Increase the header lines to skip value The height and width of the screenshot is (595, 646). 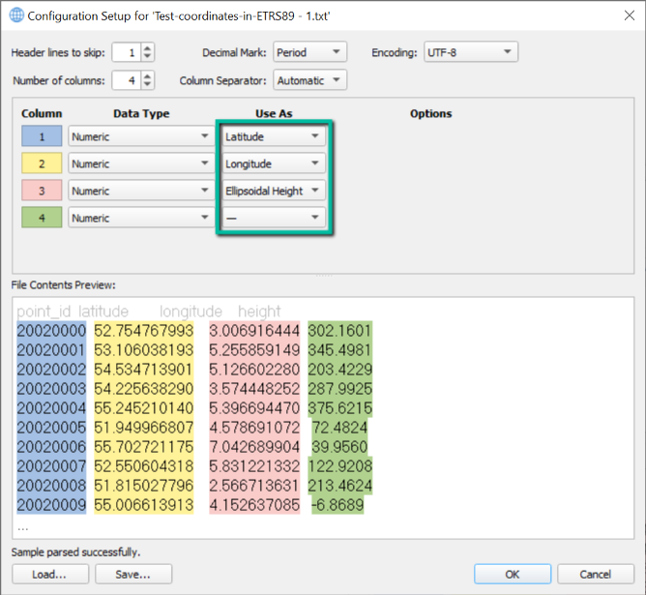pyautogui.click(x=148, y=47)
